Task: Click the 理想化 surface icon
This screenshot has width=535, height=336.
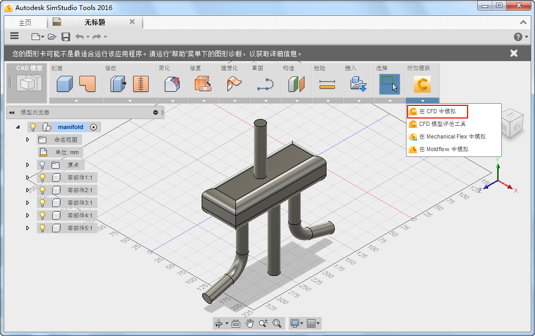Action: click(x=234, y=84)
